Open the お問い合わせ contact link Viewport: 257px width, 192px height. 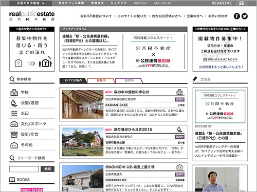pos(218,16)
